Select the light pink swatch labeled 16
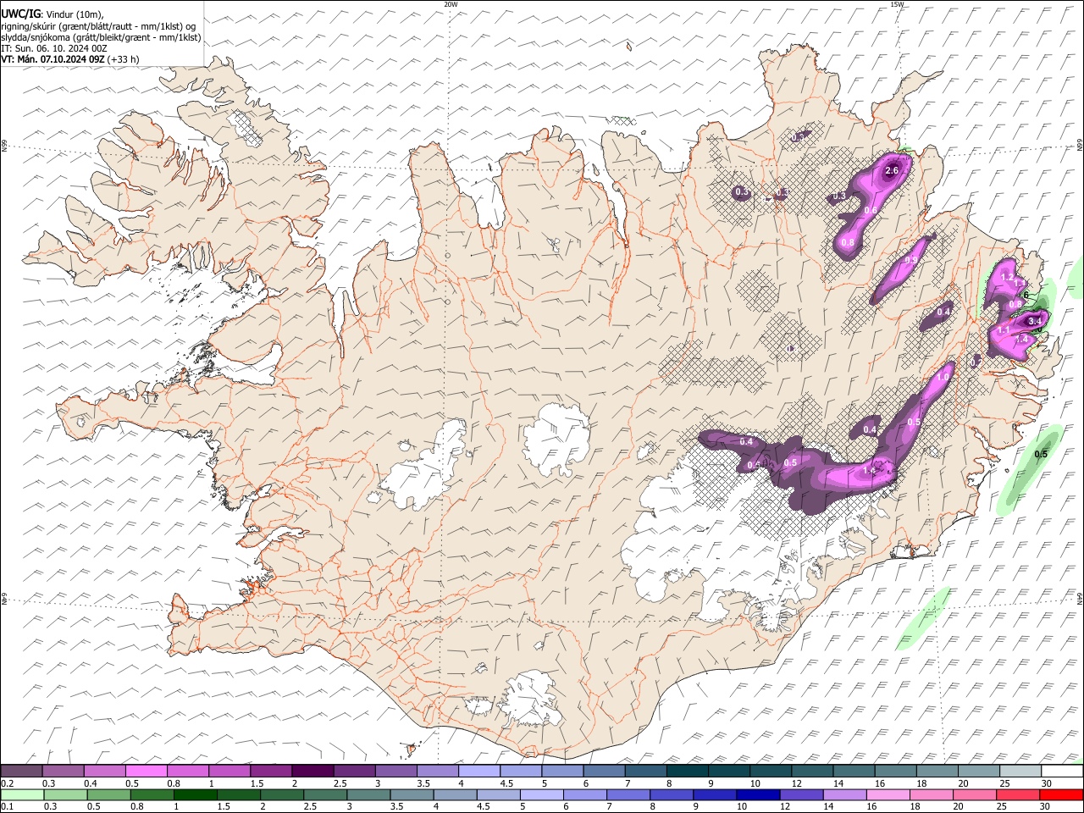 pyautogui.click(x=888, y=794)
